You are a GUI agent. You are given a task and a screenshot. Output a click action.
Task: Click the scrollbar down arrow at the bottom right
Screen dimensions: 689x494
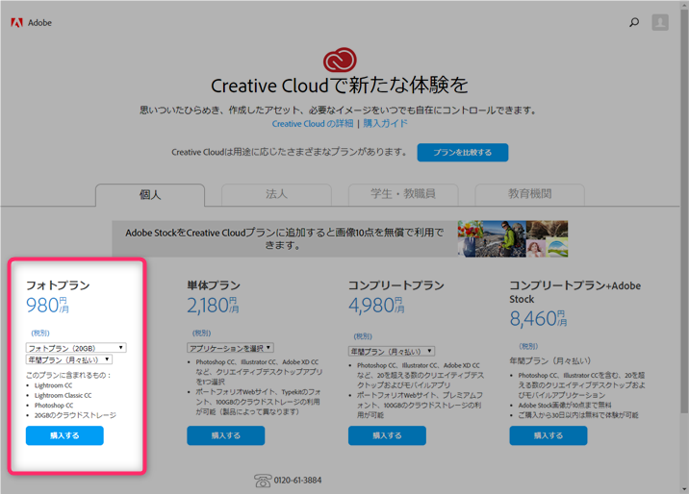tap(684, 489)
